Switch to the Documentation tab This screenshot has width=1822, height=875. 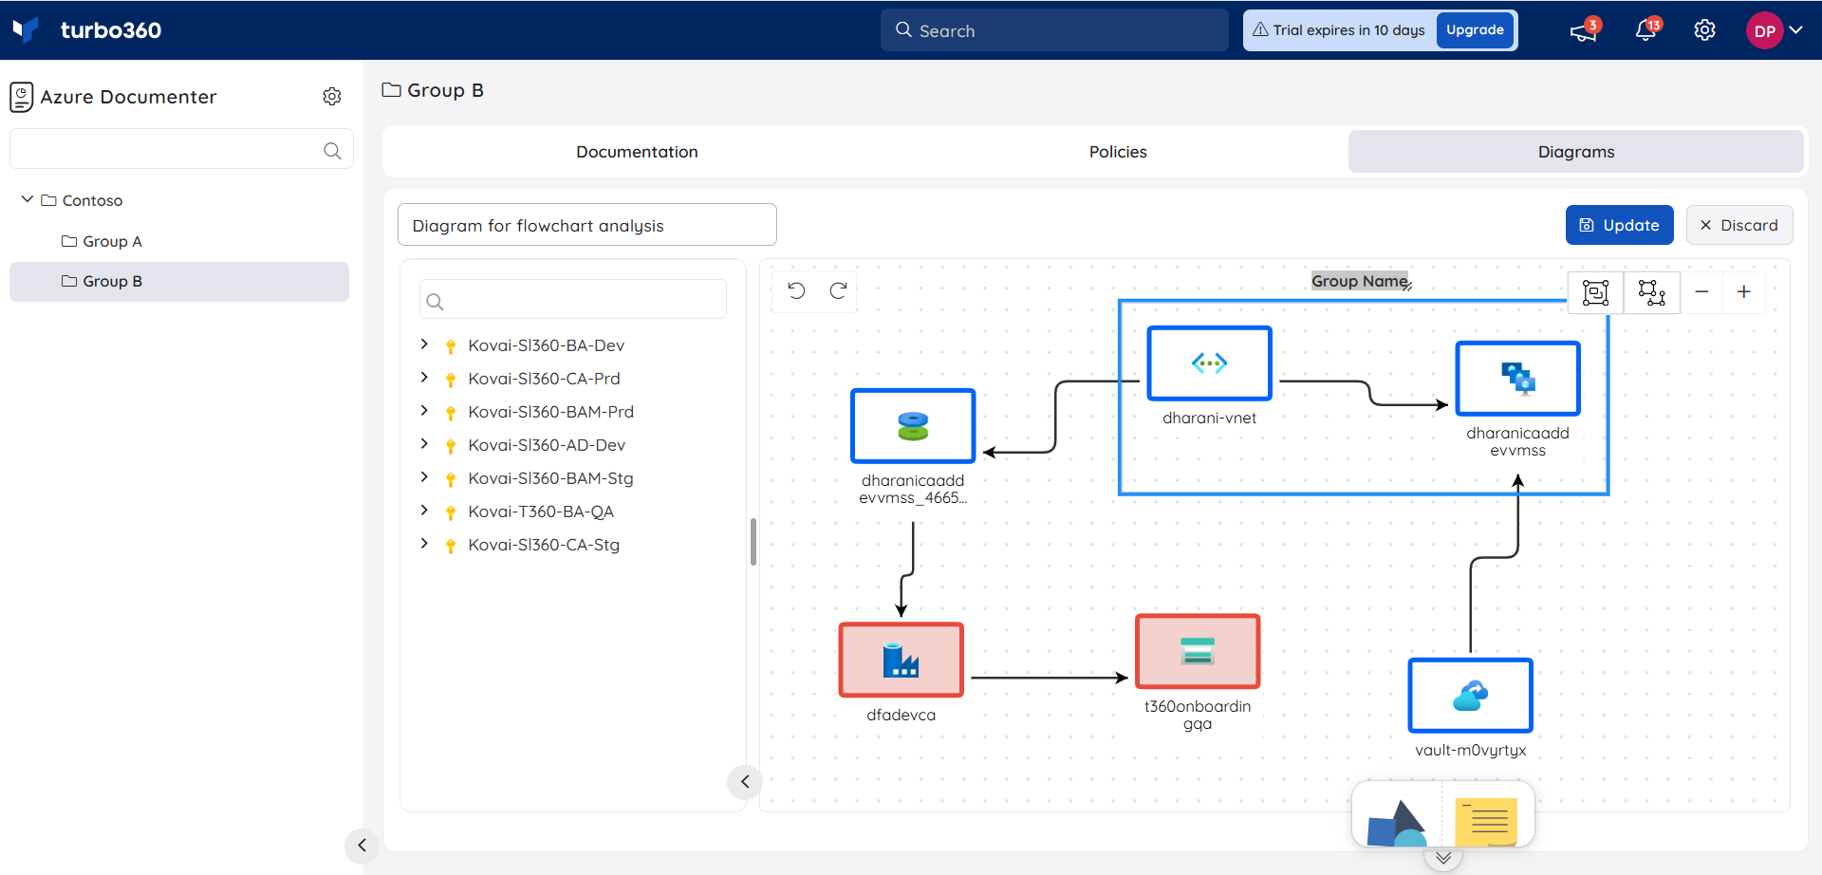[637, 152]
